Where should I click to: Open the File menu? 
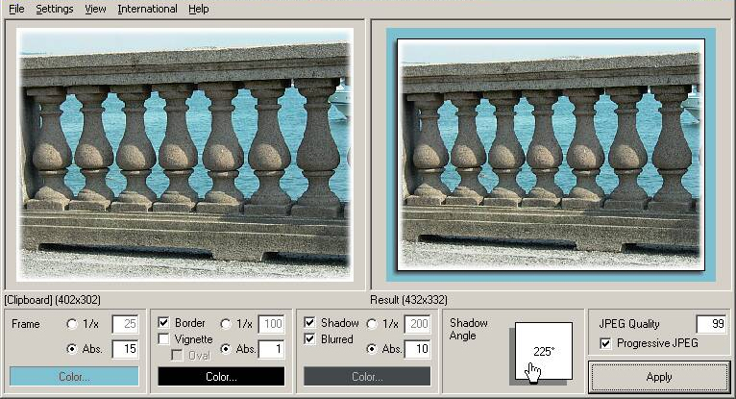click(x=16, y=9)
